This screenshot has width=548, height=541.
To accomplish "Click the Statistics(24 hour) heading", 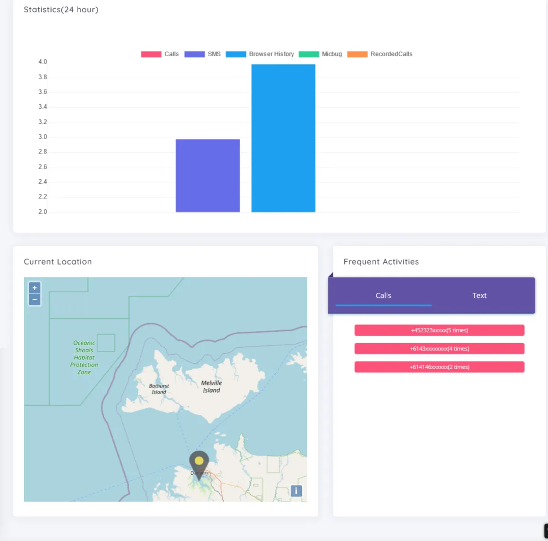I will tap(61, 10).
